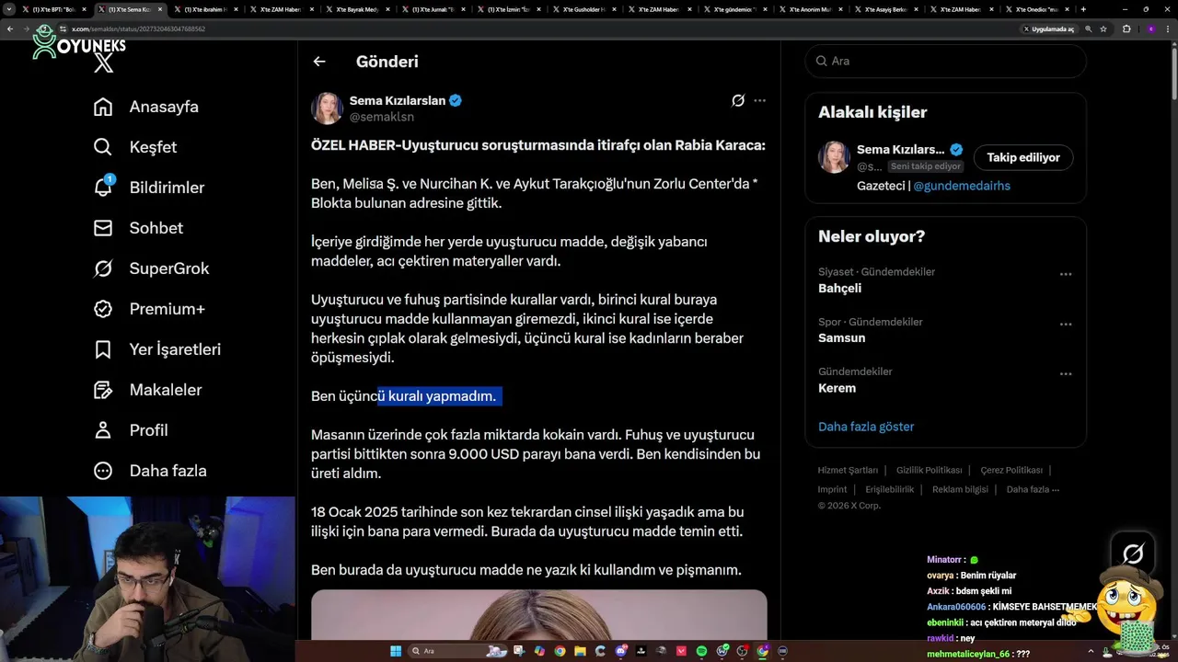Click the page vertical scrollbar
The width and height of the screenshot is (1178, 662).
point(1173,74)
